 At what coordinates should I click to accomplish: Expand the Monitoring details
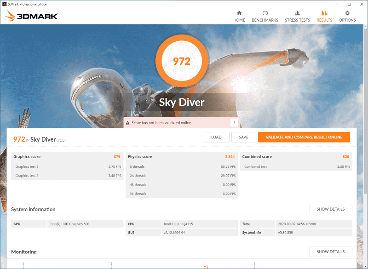tap(330, 252)
